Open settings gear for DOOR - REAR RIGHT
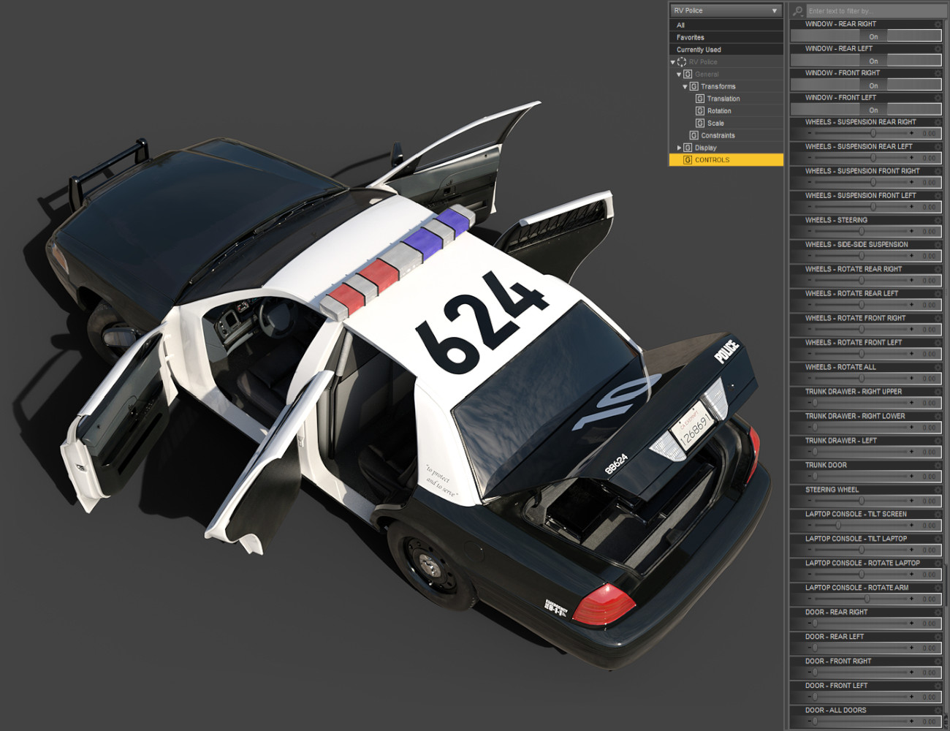The image size is (950, 731). click(x=938, y=612)
